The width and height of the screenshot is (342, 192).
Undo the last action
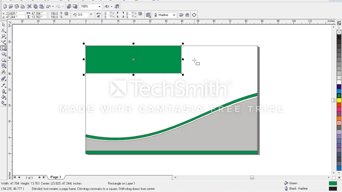click(x=48, y=6)
